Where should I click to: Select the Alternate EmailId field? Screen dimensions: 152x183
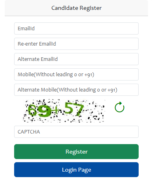coord(76,59)
